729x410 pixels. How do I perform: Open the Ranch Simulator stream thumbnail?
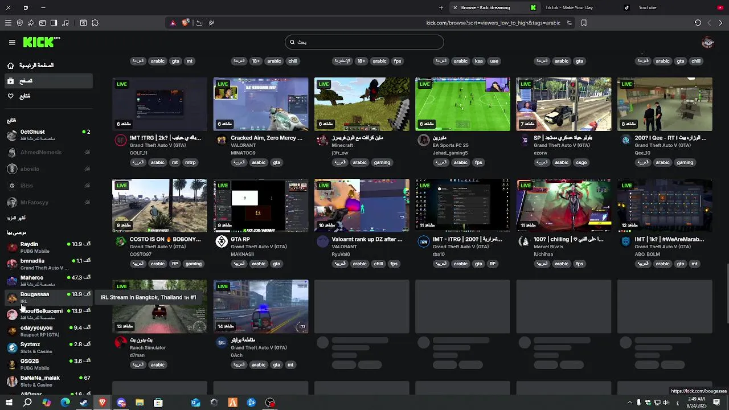click(160, 306)
